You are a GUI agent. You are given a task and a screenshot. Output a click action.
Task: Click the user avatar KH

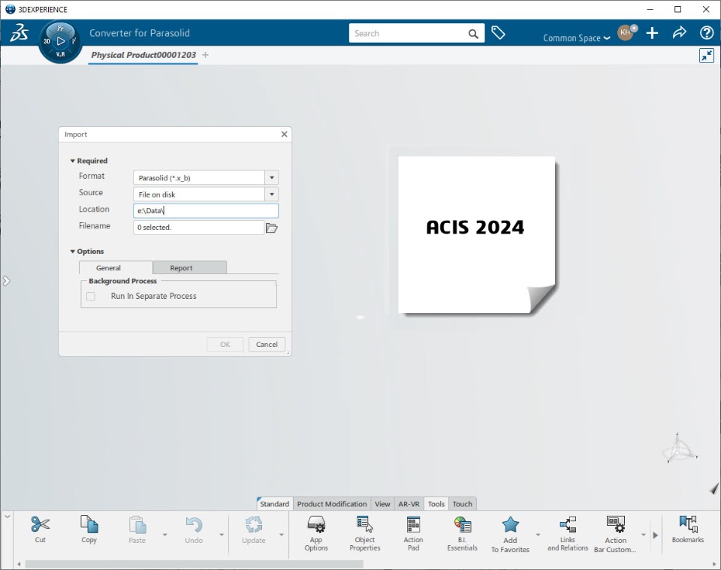tap(626, 32)
